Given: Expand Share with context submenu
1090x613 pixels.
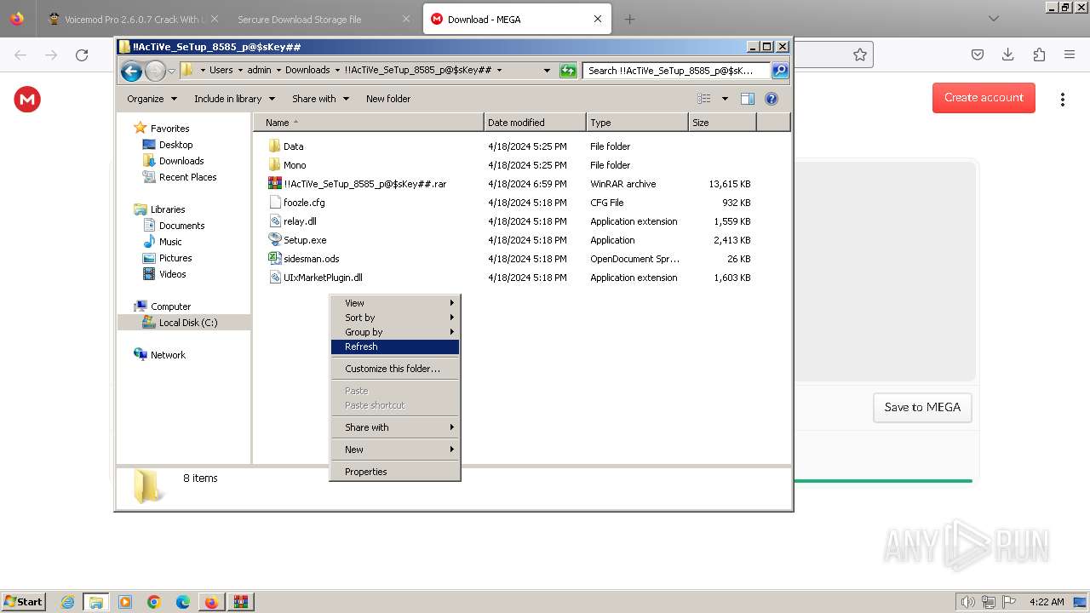Looking at the screenshot, I should point(395,427).
